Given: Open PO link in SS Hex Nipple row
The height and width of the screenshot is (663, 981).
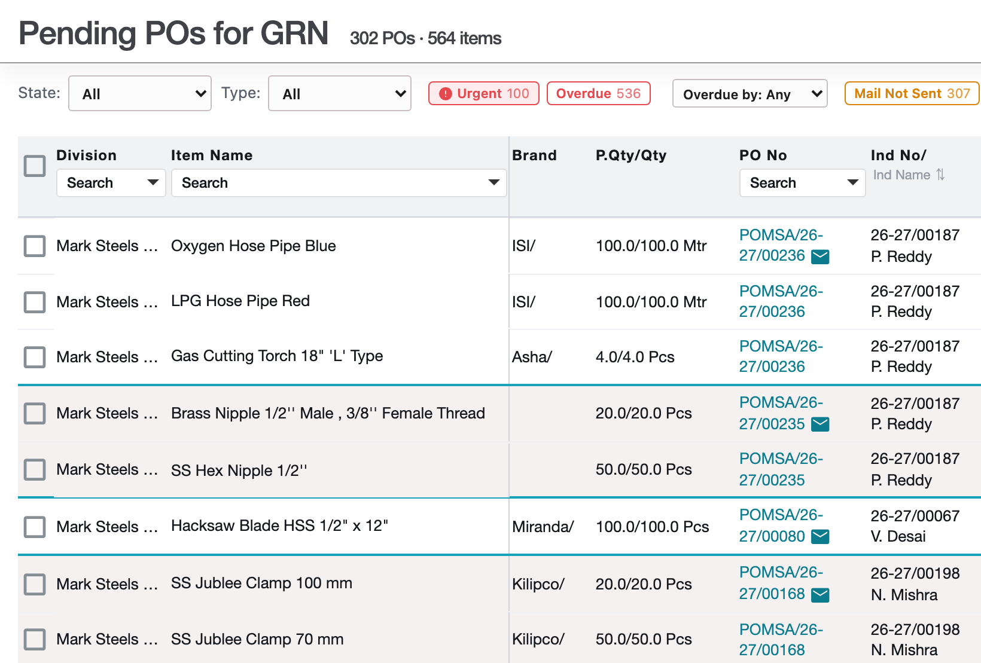Looking at the screenshot, I should click(x=781, y=469).
